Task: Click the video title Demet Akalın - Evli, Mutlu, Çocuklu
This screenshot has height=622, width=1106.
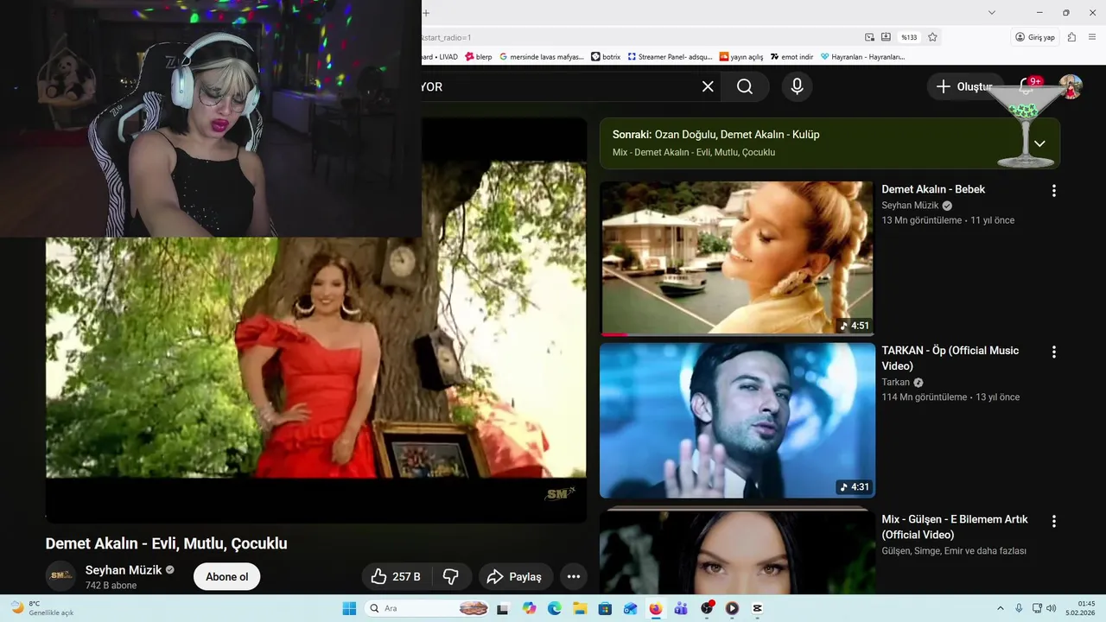Action: (166, 543)
